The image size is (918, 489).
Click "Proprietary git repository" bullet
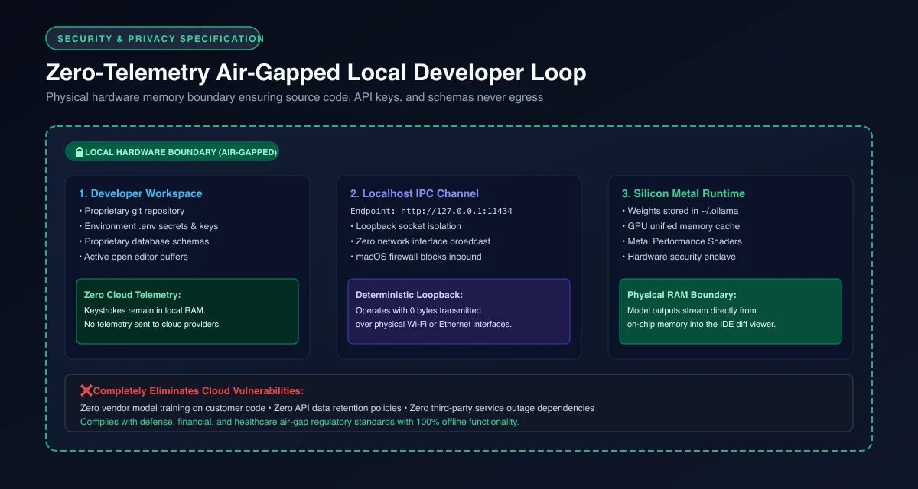coord(132,211)
